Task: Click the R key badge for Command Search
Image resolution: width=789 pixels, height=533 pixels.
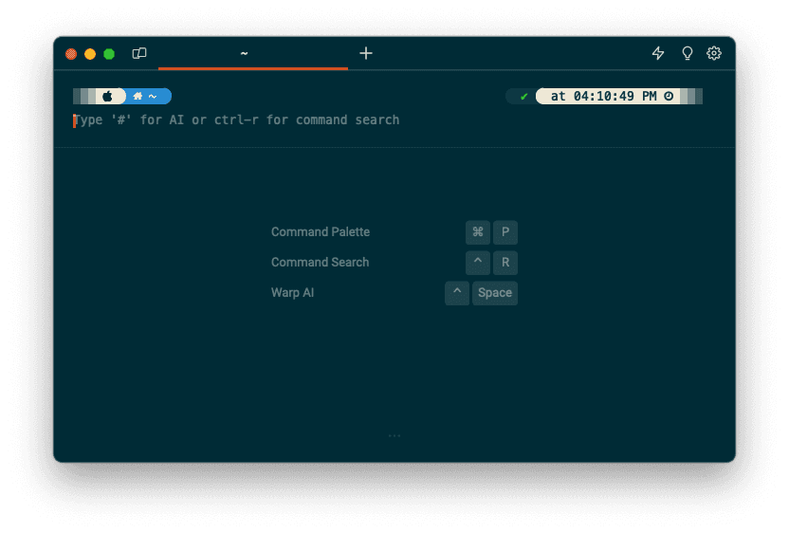Action: point(505,263)
